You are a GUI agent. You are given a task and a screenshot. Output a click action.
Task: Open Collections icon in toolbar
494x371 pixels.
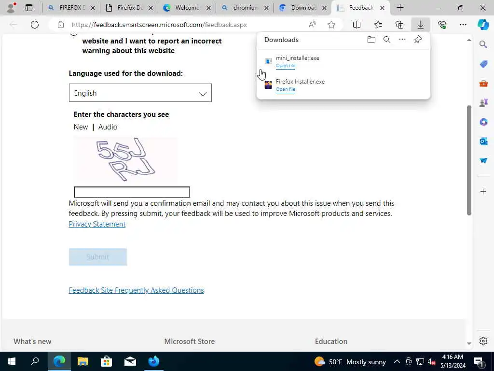pos(399,25)
